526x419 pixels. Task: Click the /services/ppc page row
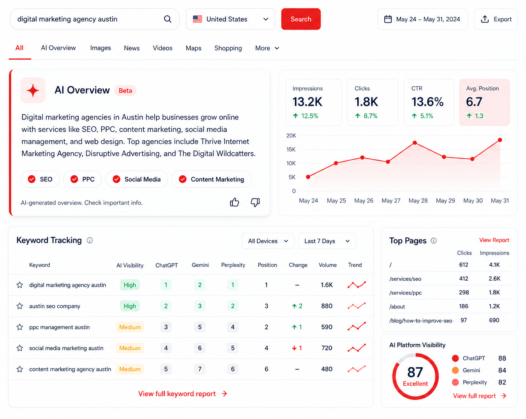pyautogui.click(x=449, y=293)
